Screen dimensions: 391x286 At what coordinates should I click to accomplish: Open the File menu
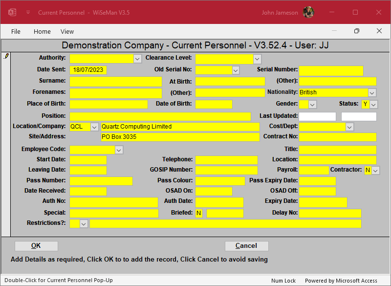coord(16,31)
